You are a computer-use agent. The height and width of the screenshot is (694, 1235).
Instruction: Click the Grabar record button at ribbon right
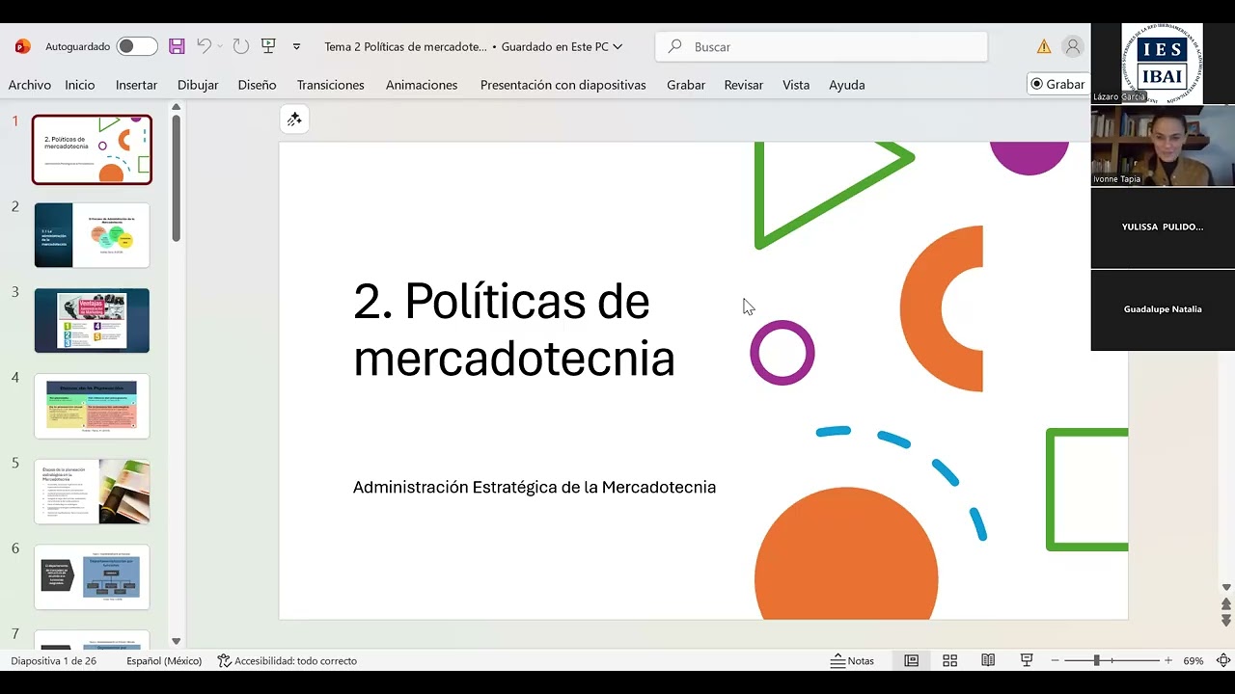coord(1057,84)
